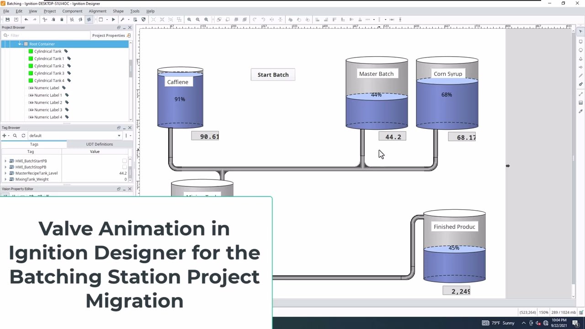The image size is (585, 329).
Task: Click the Zoom Out magnifier icon
Action: pos(198,20)
